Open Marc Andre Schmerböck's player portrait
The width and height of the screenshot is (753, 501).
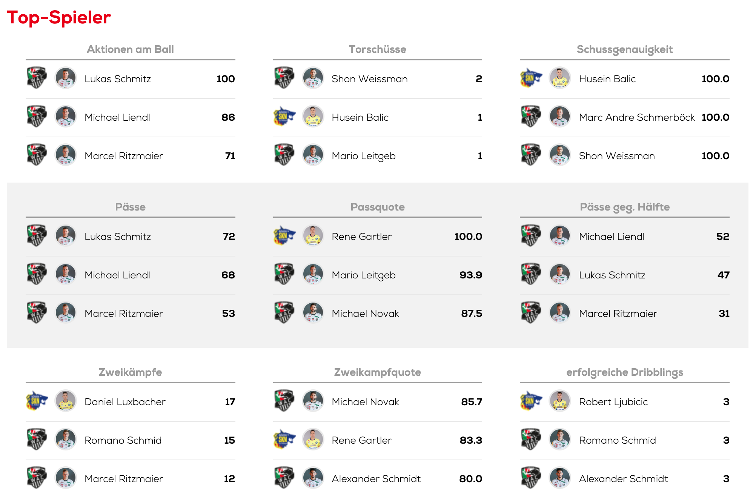(x=560, y=117)
